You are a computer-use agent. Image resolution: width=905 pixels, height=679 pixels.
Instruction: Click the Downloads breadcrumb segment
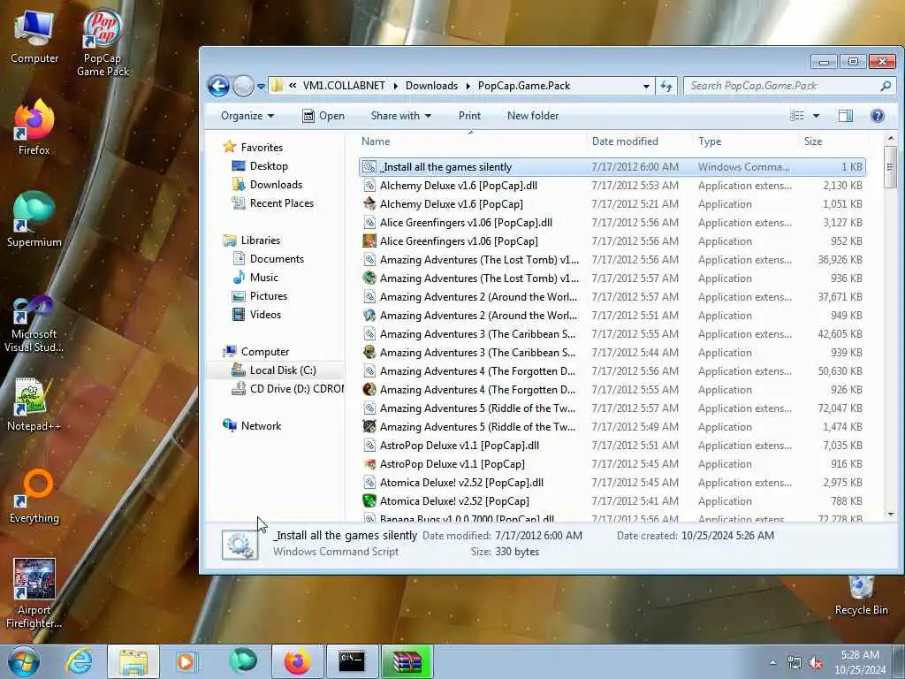click(431, 86)
